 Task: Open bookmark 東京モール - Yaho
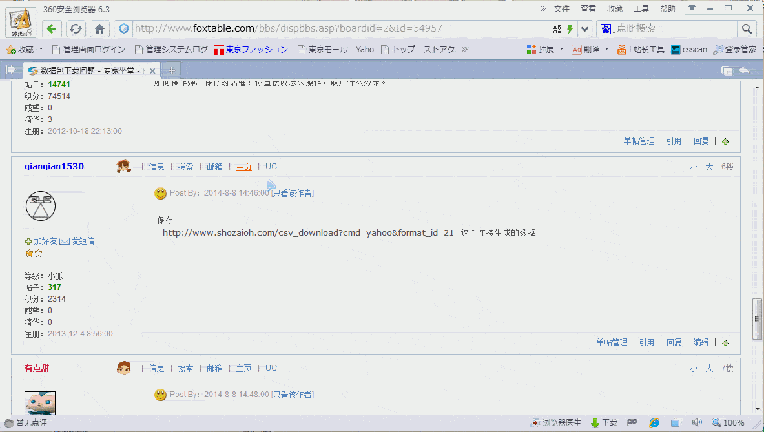click(336, 50)
